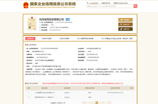
Task: Click the 9999年09月09日 business term end value
Action: coord(93,57)
